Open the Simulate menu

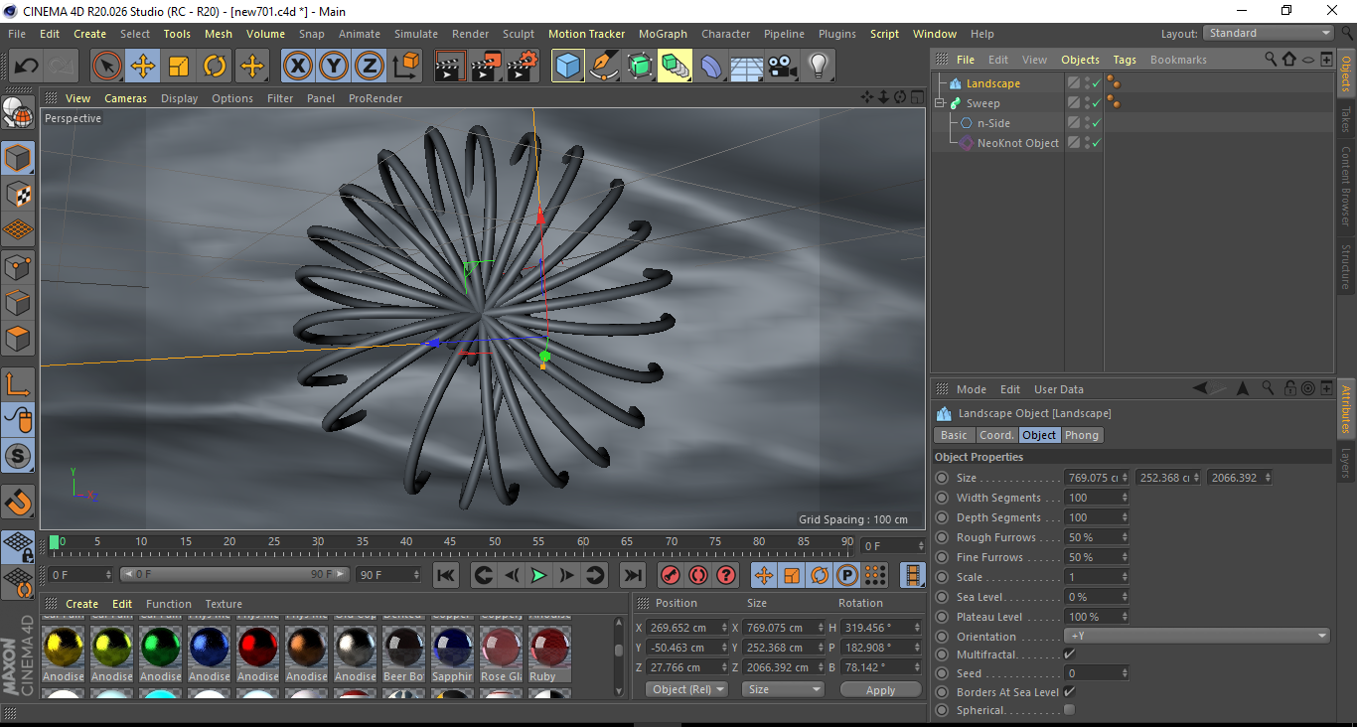416,34
